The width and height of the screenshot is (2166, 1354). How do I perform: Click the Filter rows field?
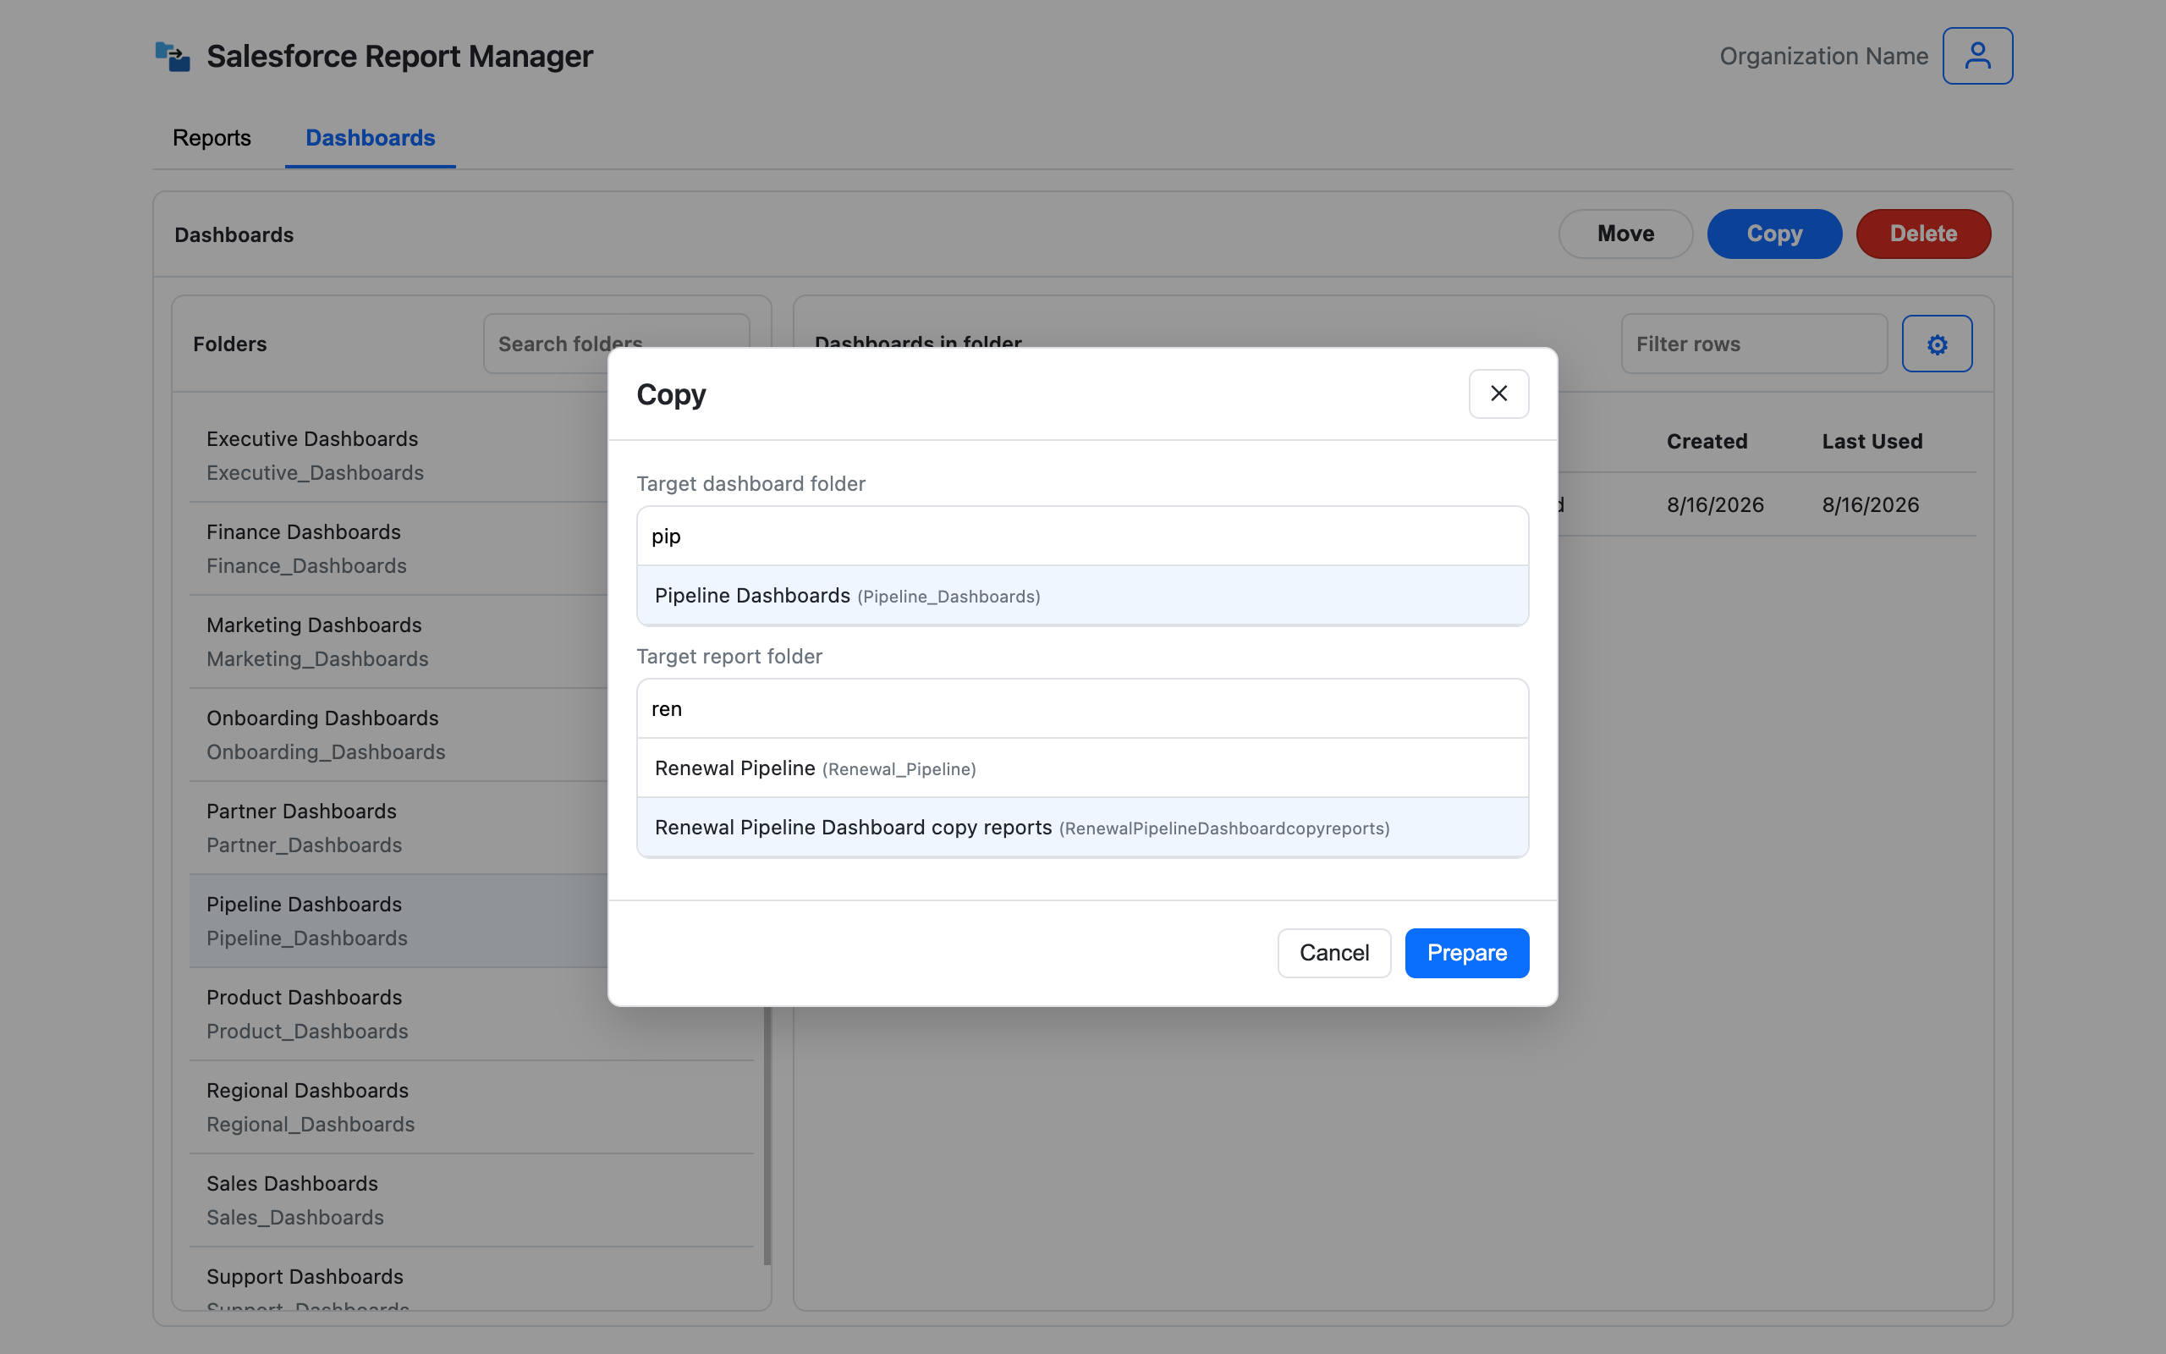(1753, 344)
